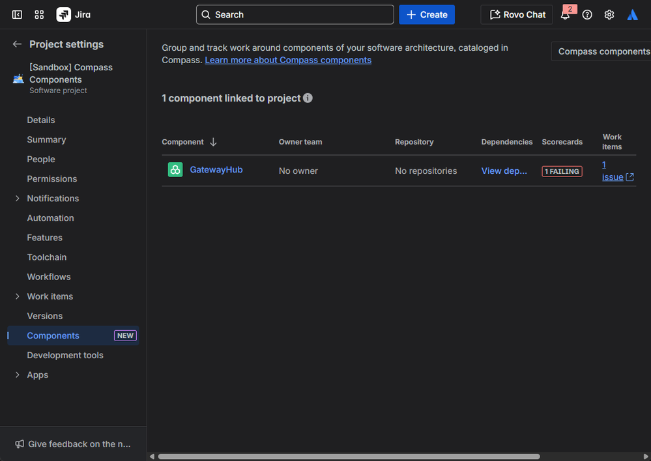Open the app switcher grid icon
This screenshot has width=651, height=461.
click(39, 14)
